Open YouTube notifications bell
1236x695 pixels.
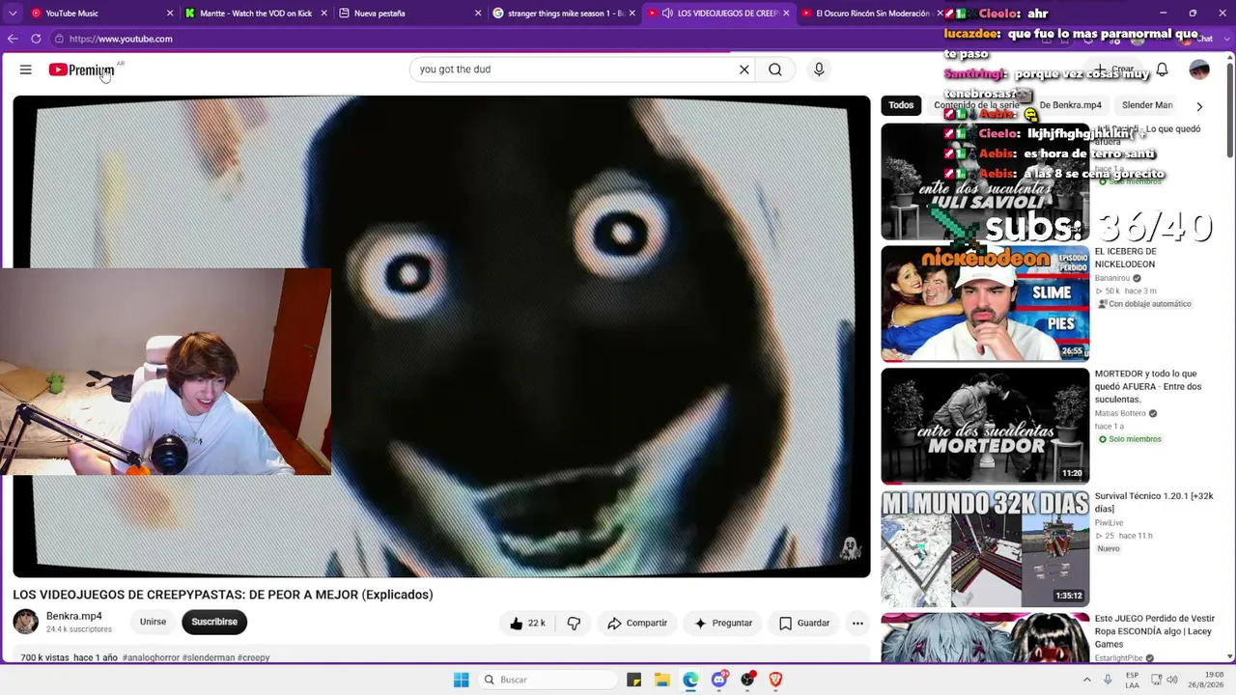click(1163, 69)
